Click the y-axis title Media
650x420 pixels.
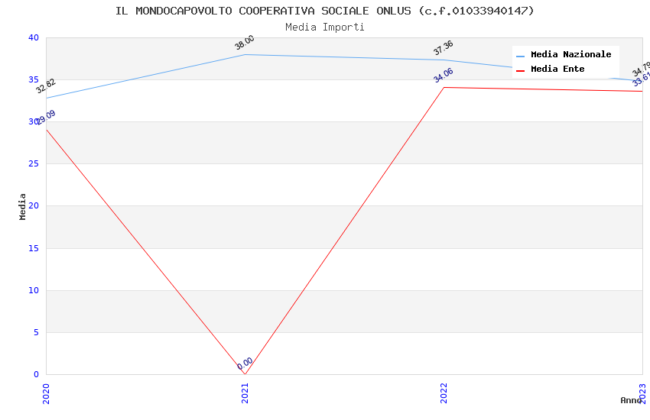(22, 206)
